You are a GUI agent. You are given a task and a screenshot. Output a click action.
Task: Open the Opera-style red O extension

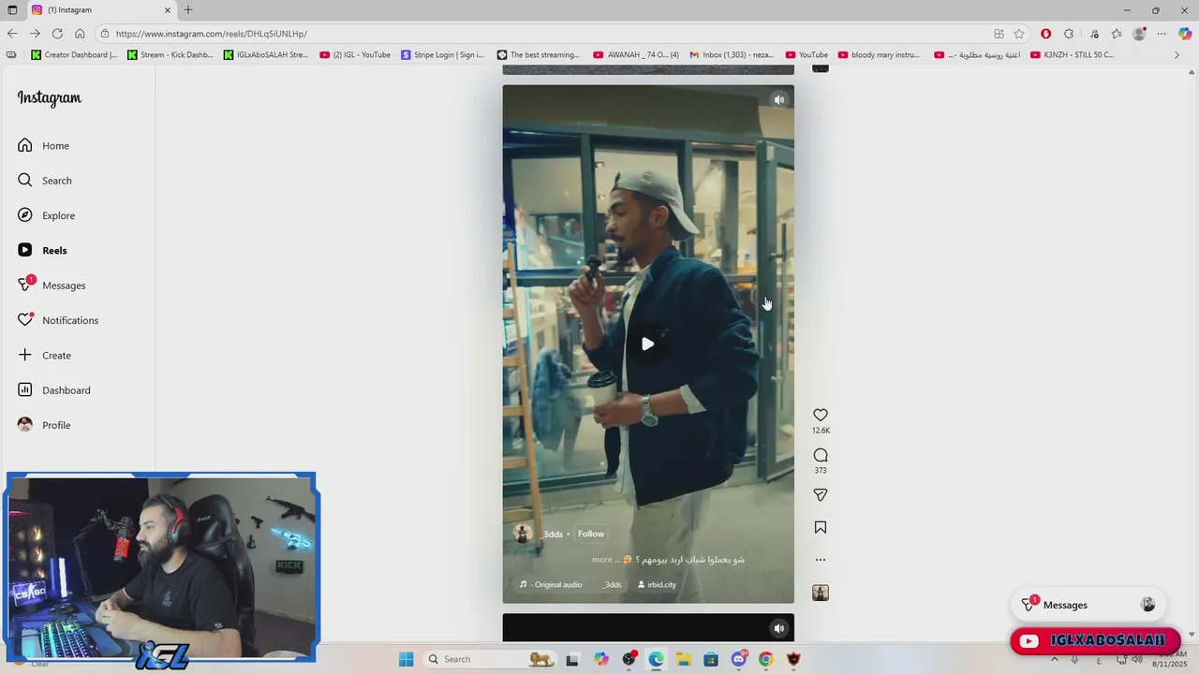[x=1045, y=34]
